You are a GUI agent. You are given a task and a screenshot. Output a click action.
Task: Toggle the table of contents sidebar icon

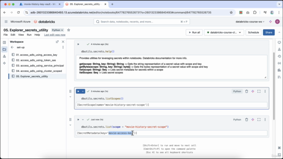point(4,42)
